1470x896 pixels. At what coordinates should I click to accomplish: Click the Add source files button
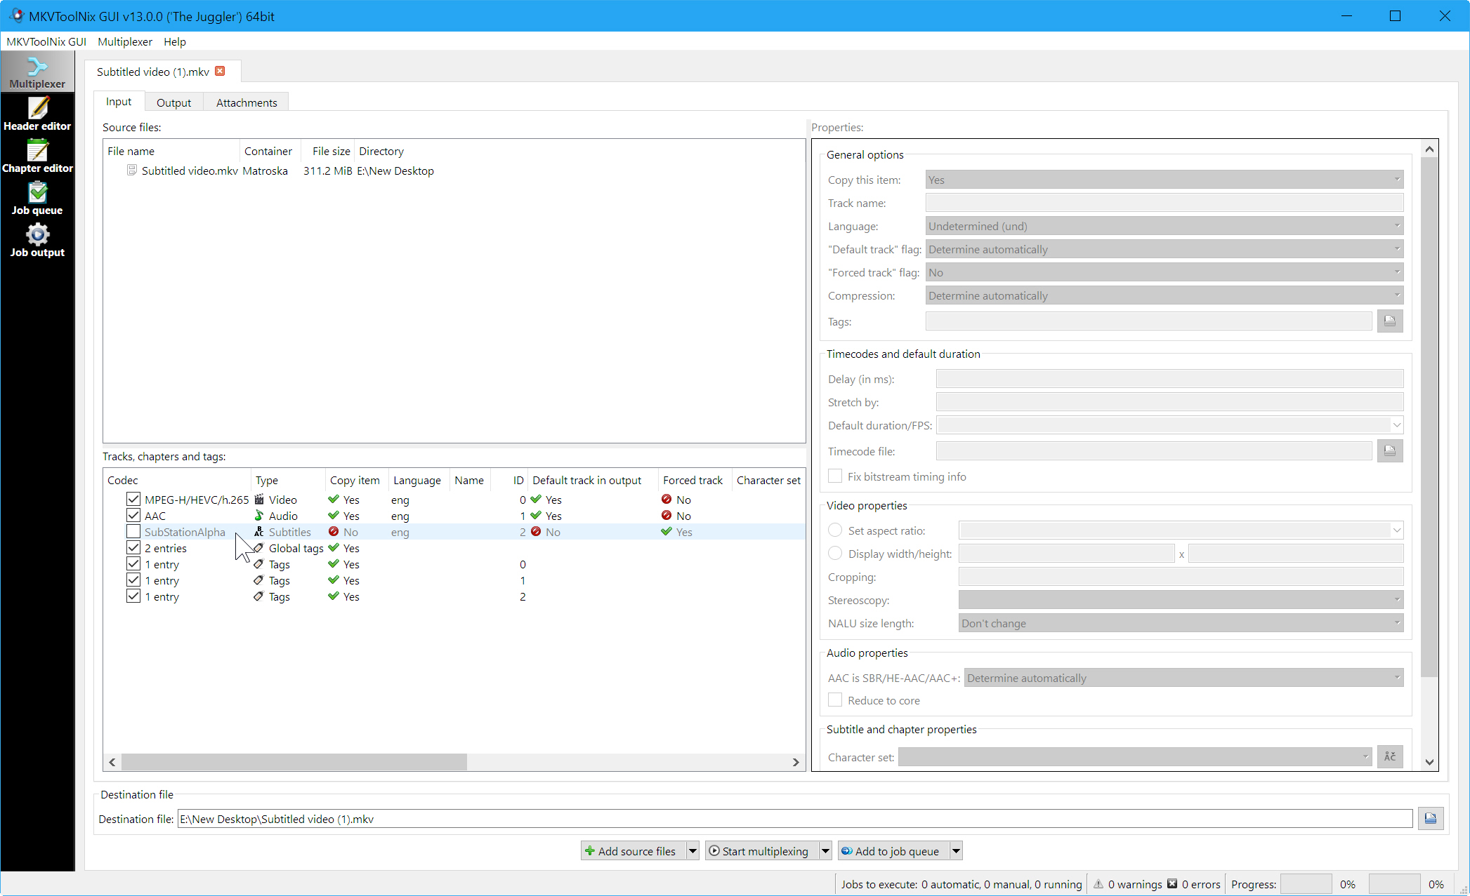pyautogui.click(x=629, y=851)
